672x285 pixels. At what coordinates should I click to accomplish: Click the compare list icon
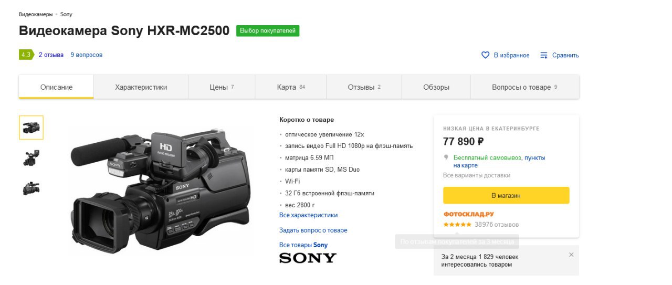pyautogui.click(x=544, y=55)
